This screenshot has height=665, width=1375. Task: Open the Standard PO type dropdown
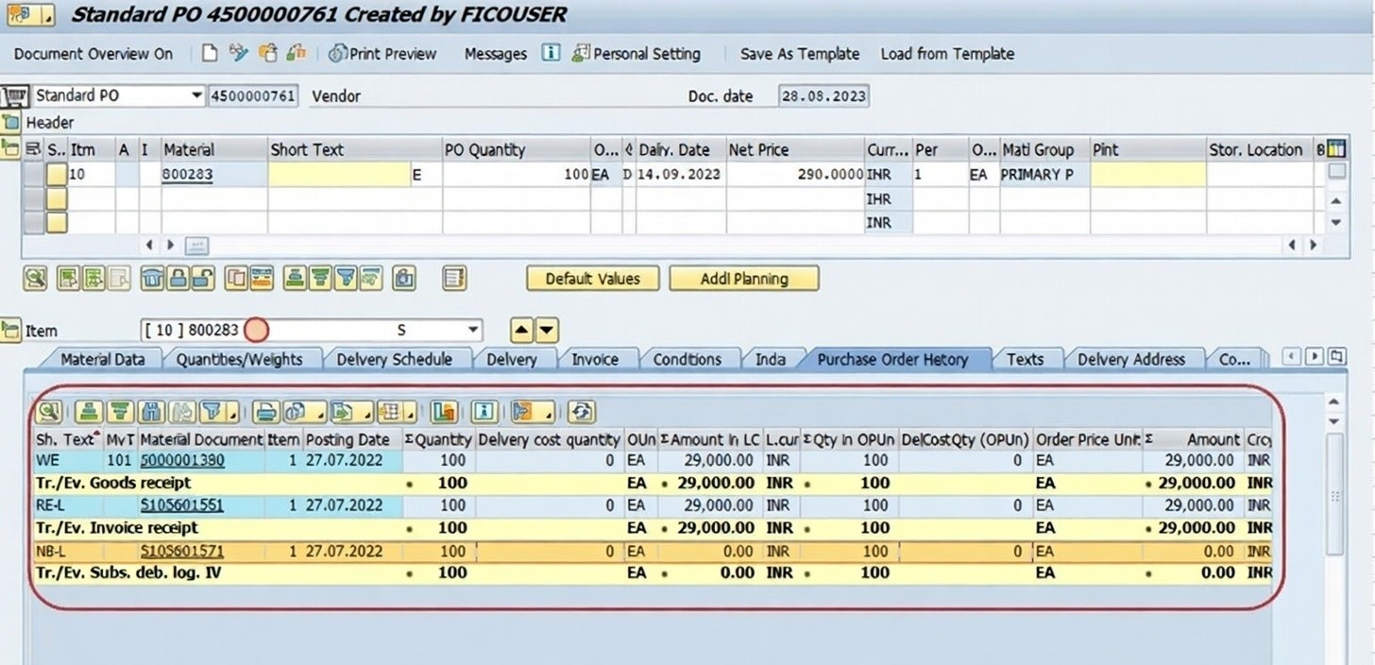[x=196, y=95]
